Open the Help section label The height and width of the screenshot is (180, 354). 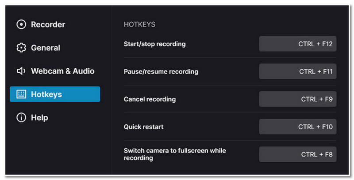click(39, 118)
